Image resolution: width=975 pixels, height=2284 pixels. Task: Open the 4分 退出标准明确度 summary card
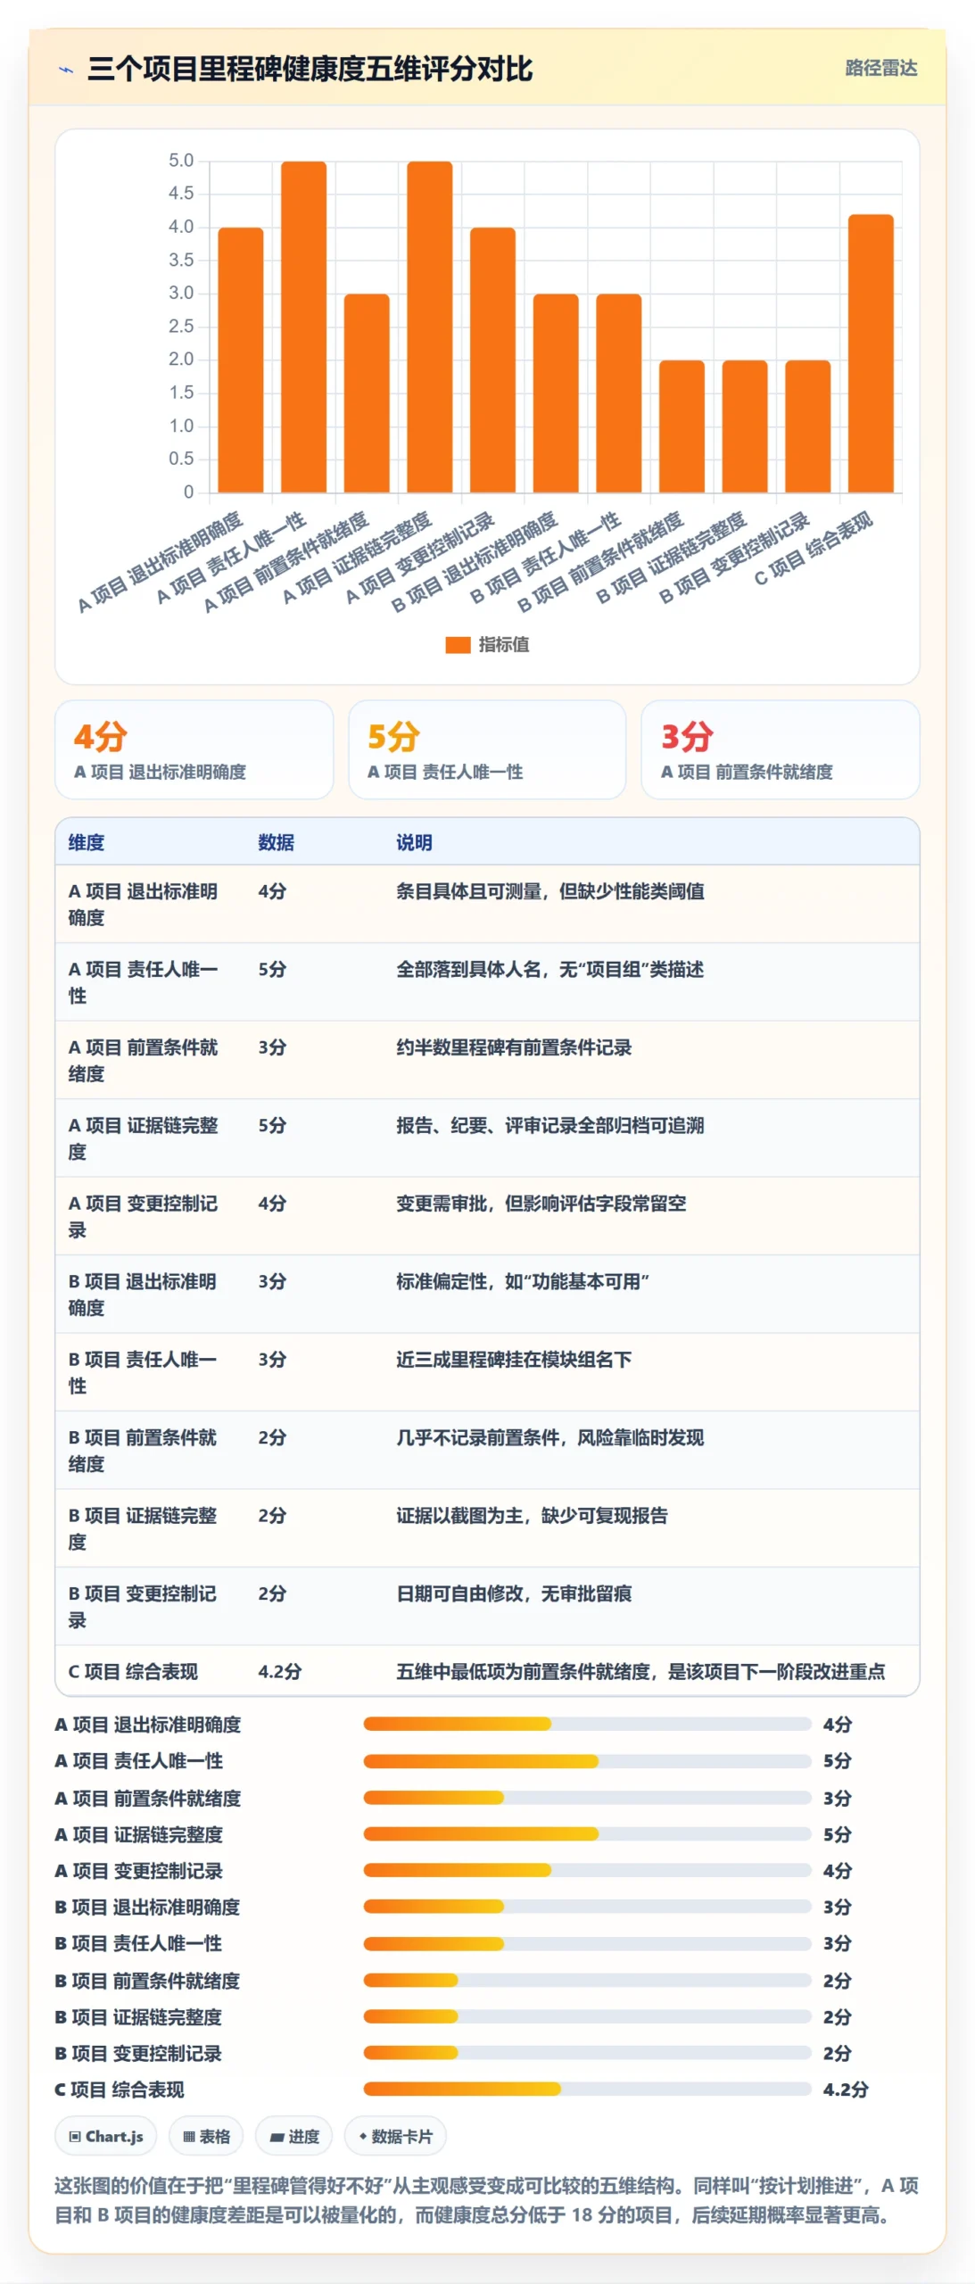194,749
